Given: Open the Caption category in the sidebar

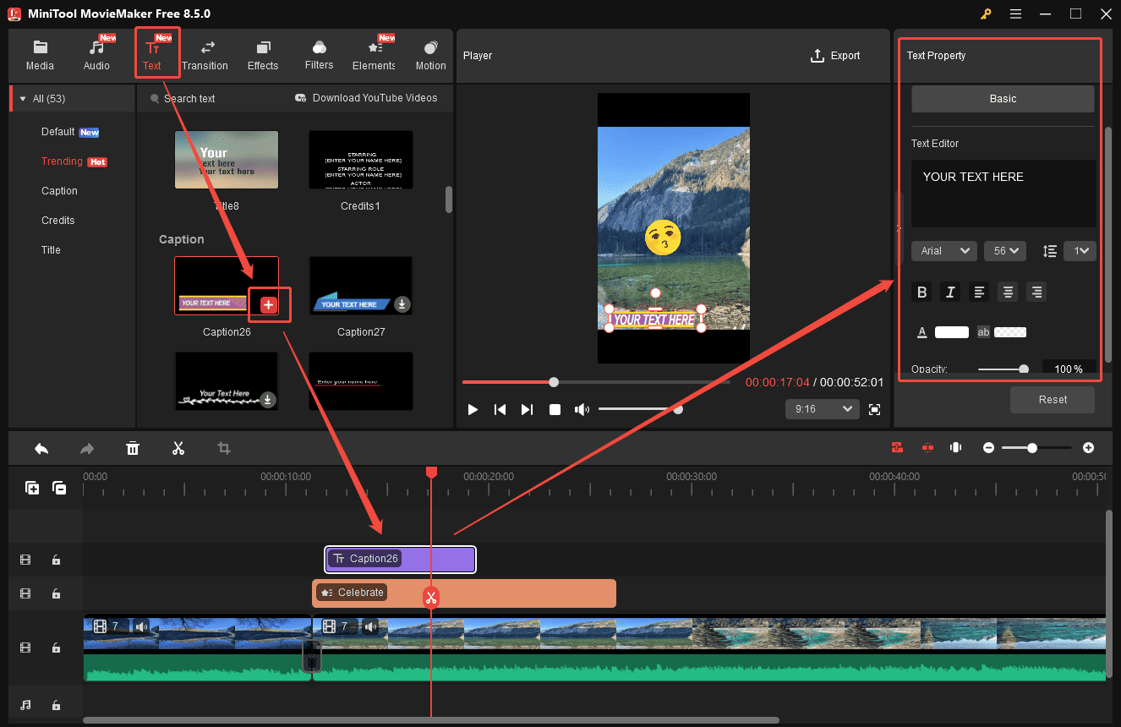Looking at the screenshot, I should [59, 190].
